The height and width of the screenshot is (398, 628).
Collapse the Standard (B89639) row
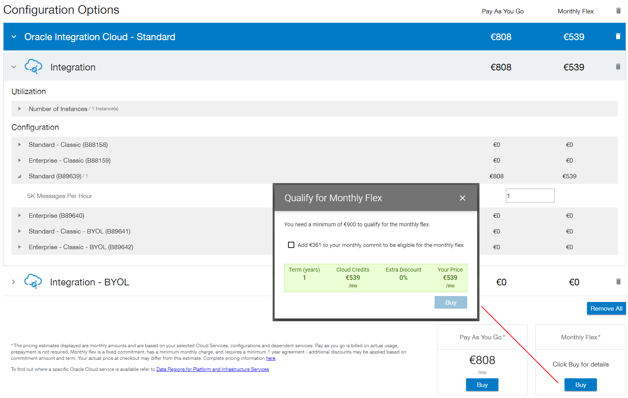coord(19,176)
